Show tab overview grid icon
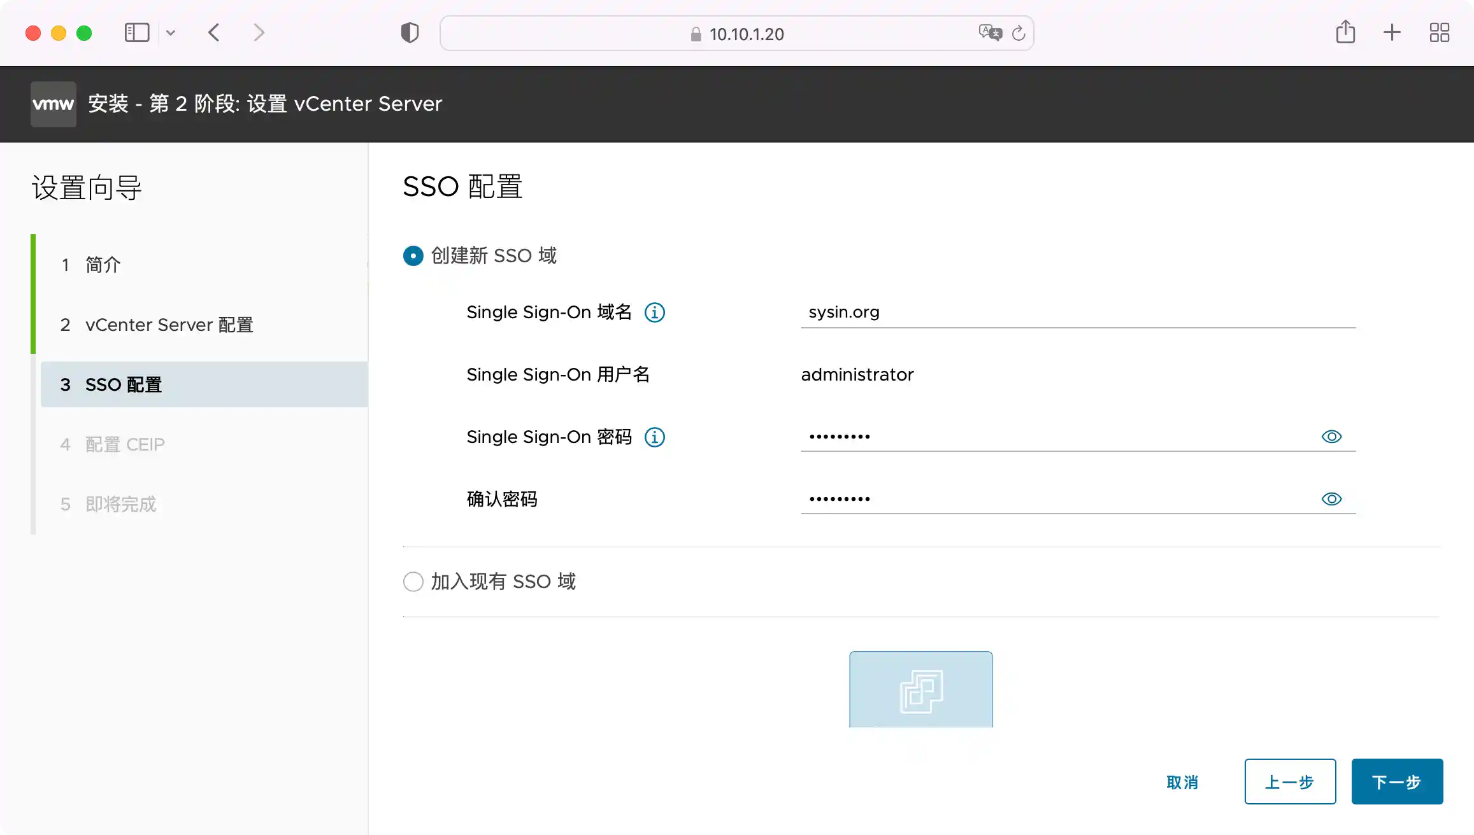 point(1439,32)
